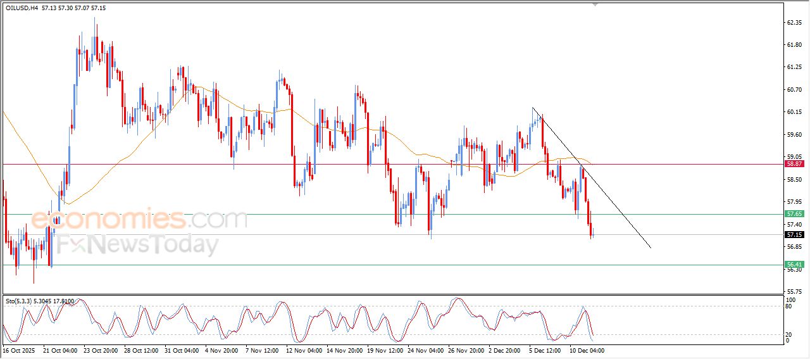Click the gray chart shift triangle marker

pyautogui.click(x=594, y=4)
